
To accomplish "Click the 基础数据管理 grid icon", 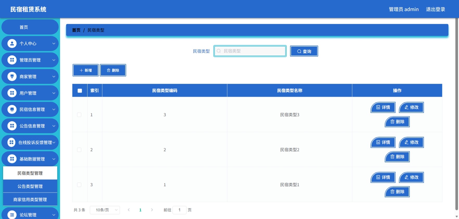I will tap(12, 159).
